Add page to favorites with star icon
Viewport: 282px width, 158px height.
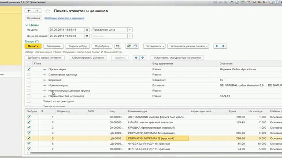[48, 11]
